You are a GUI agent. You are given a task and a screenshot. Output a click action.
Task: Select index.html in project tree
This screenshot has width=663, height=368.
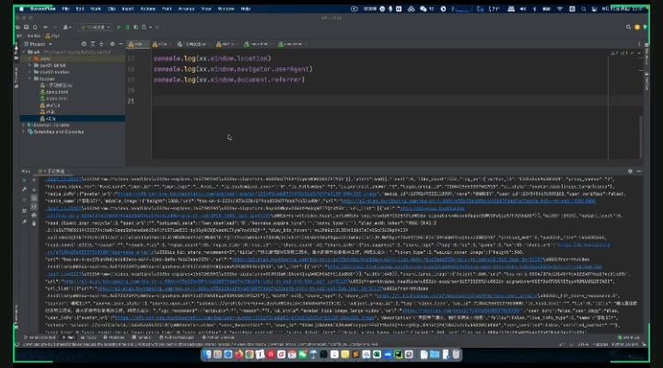point(54,98)
